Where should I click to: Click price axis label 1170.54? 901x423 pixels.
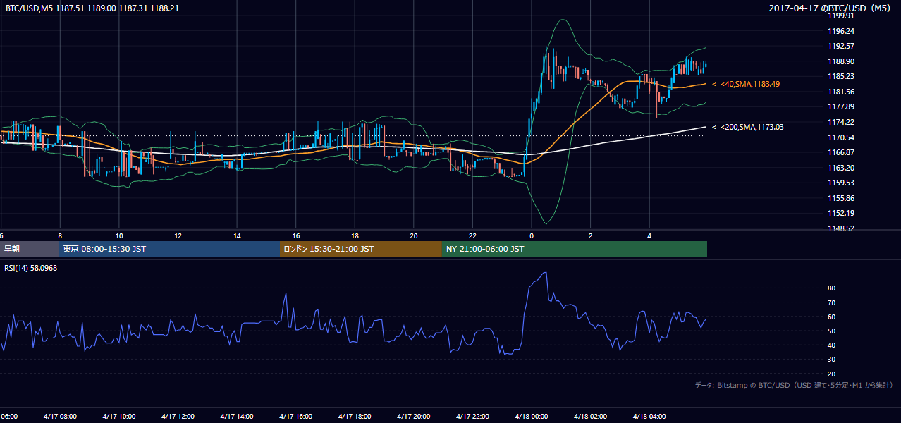841,137
